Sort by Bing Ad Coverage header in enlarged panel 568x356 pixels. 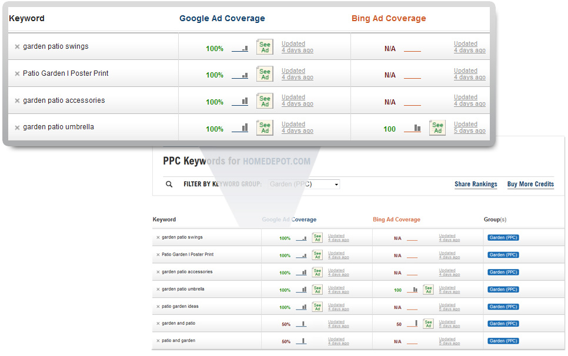point(388,19)
